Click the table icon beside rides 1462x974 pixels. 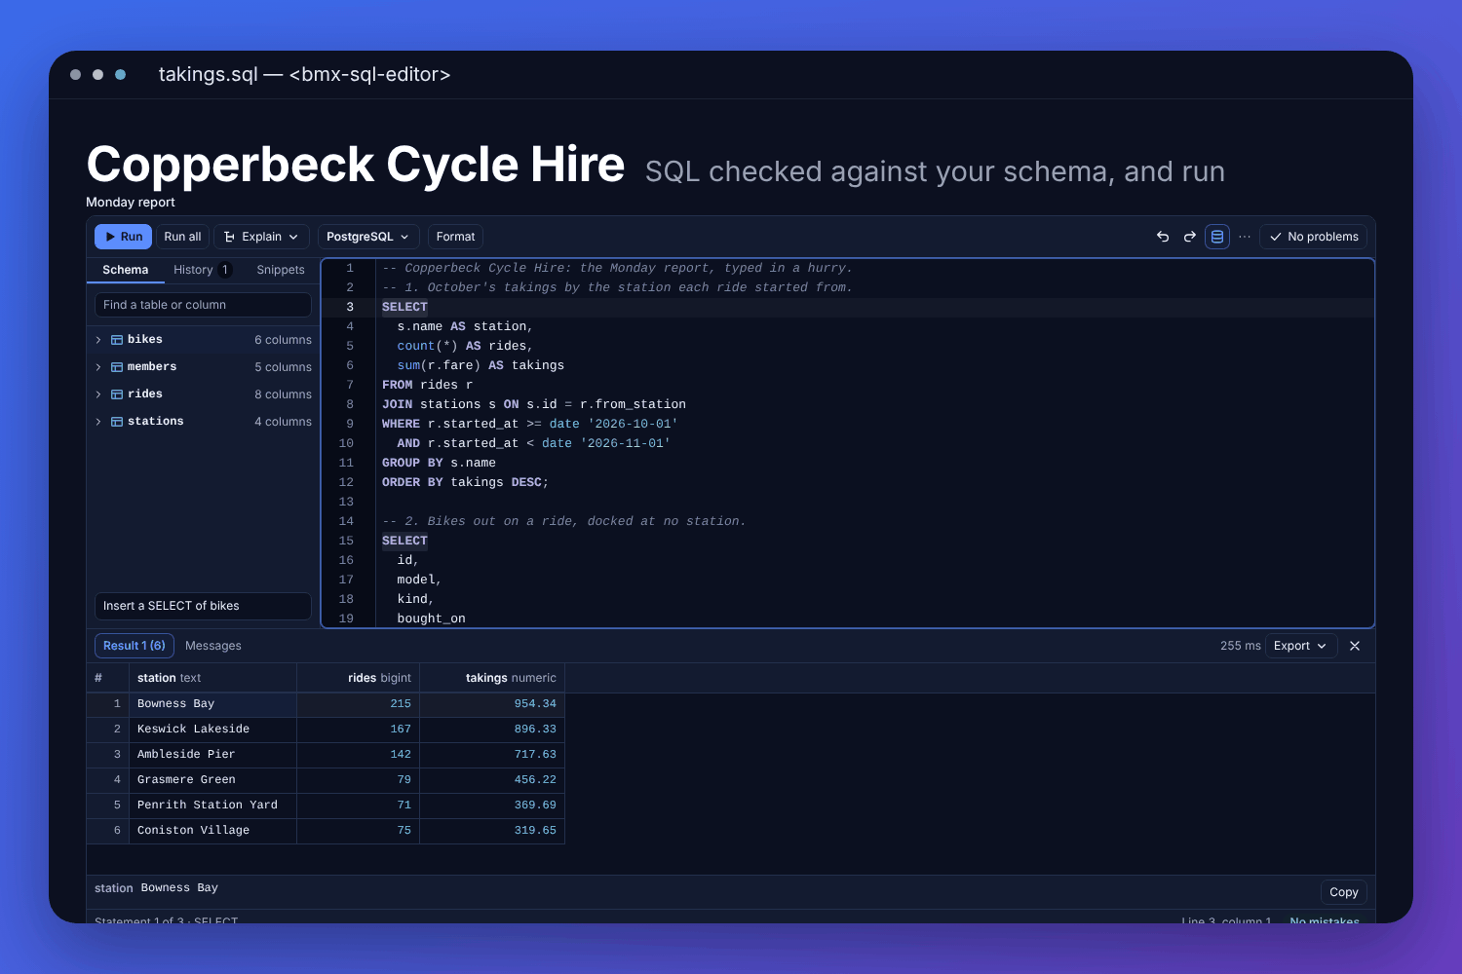click(117, 394)
